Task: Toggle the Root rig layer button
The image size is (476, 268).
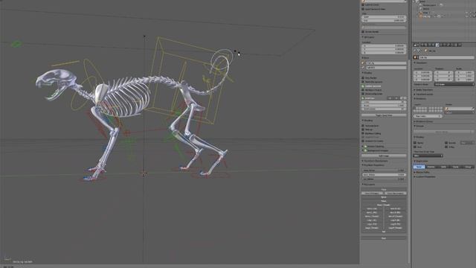Action: (x=384, y=238)
